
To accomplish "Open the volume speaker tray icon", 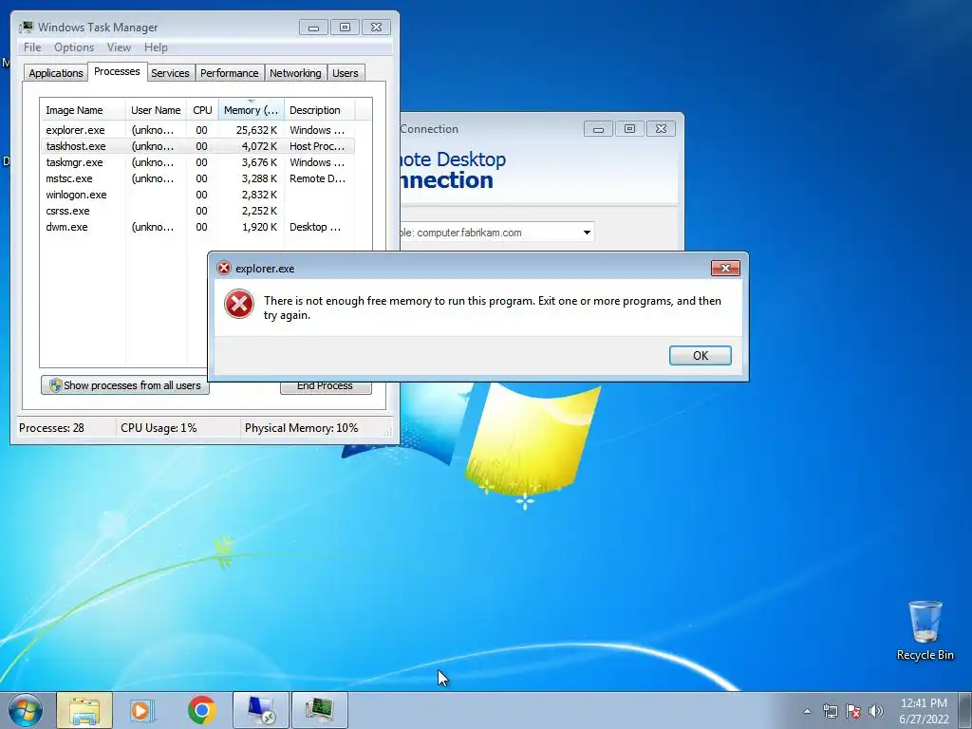I will [876, 711].
